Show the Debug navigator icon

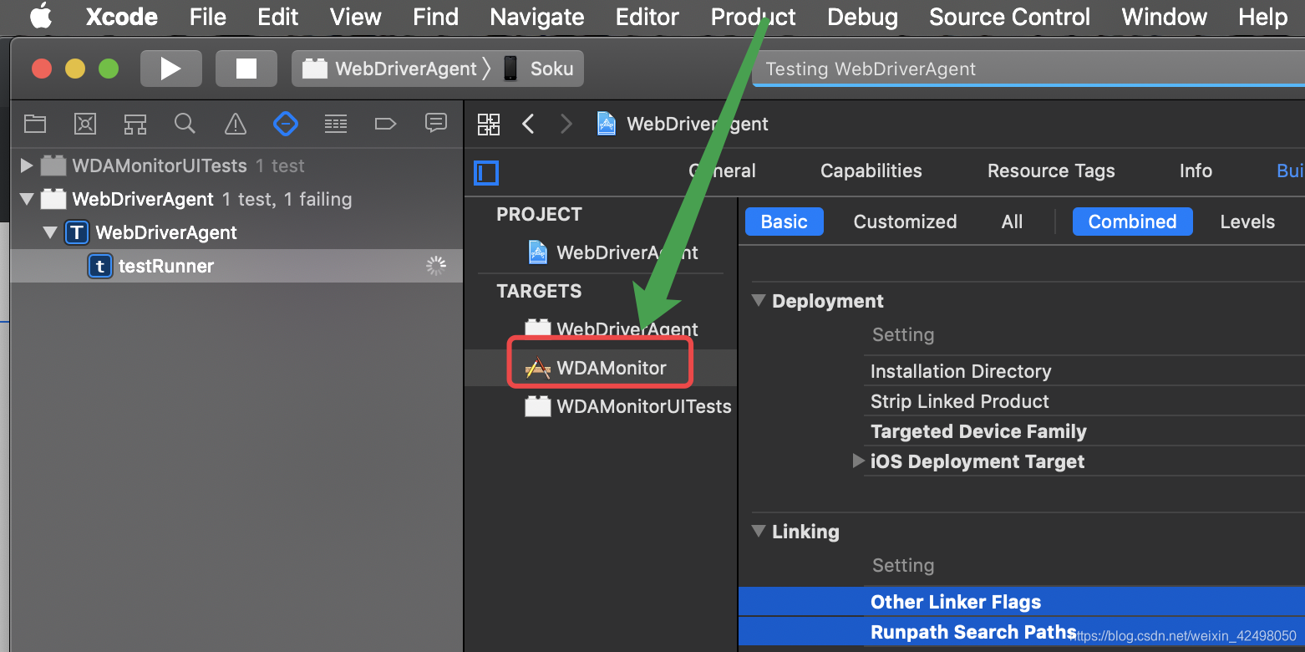click(x=336, y=125)
